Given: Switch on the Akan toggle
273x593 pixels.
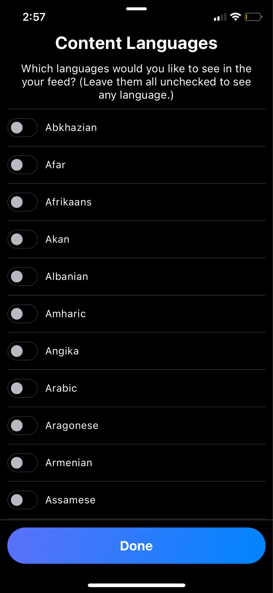Looking at the screenshot, I should [x=22, y=239].
